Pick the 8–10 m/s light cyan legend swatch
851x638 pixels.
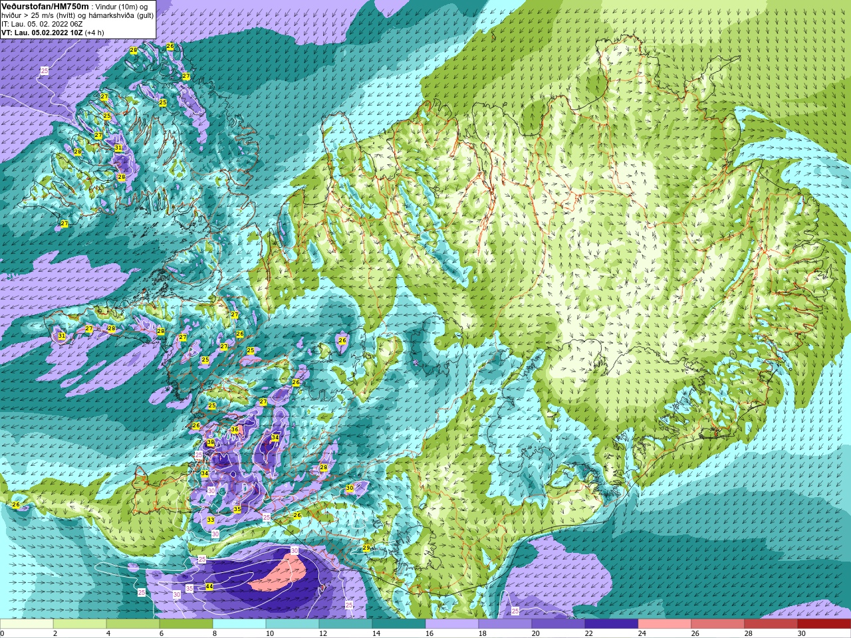pos(239,623)
